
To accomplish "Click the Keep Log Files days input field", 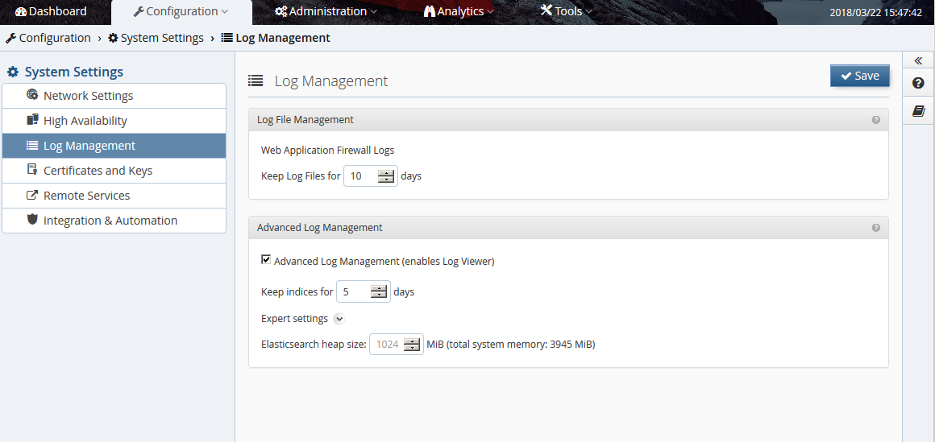I will (370, 176).
